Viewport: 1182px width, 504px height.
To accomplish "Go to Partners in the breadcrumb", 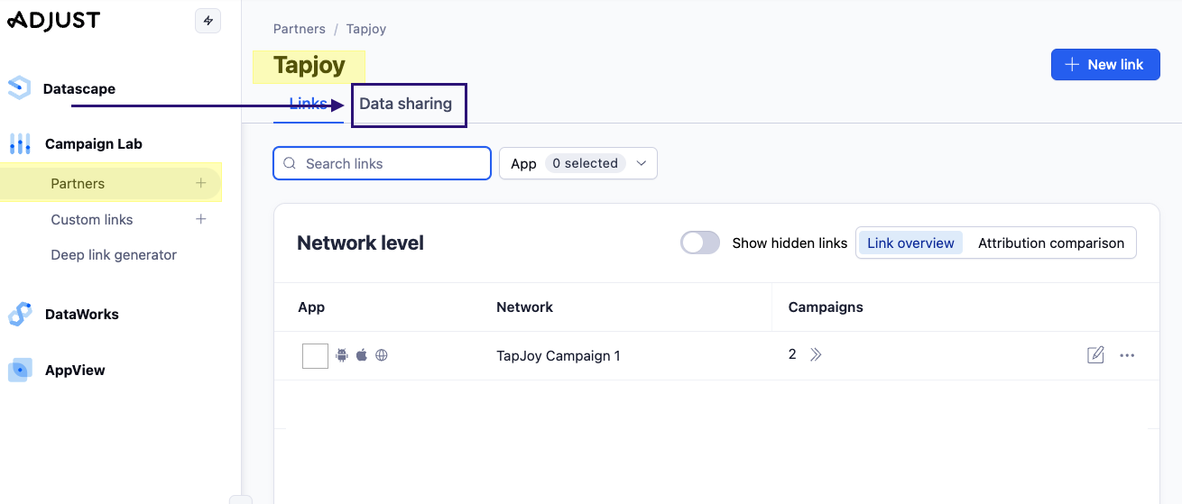I will (x=299, y=29).
